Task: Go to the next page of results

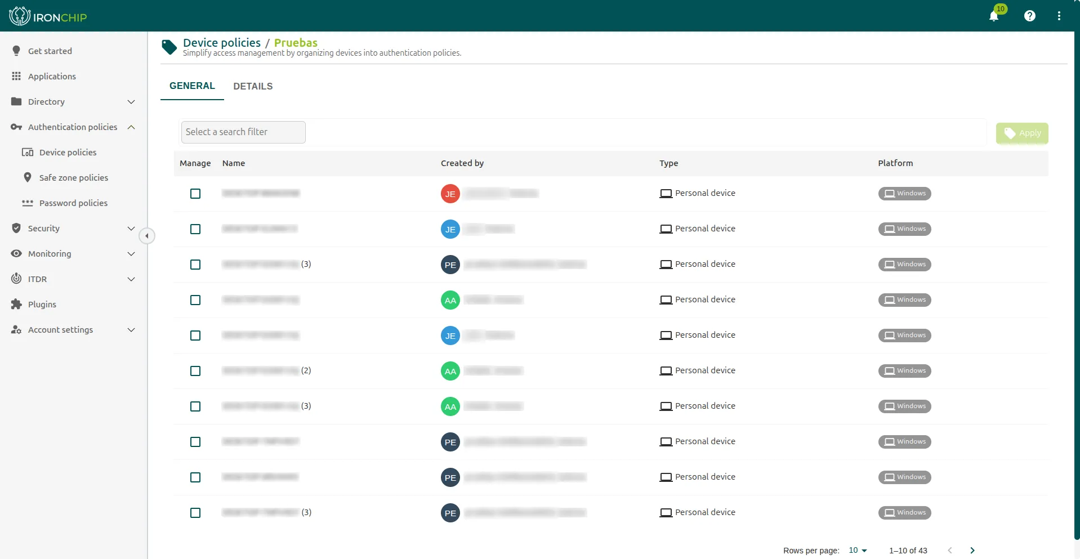Action: (x=972, y=550)
